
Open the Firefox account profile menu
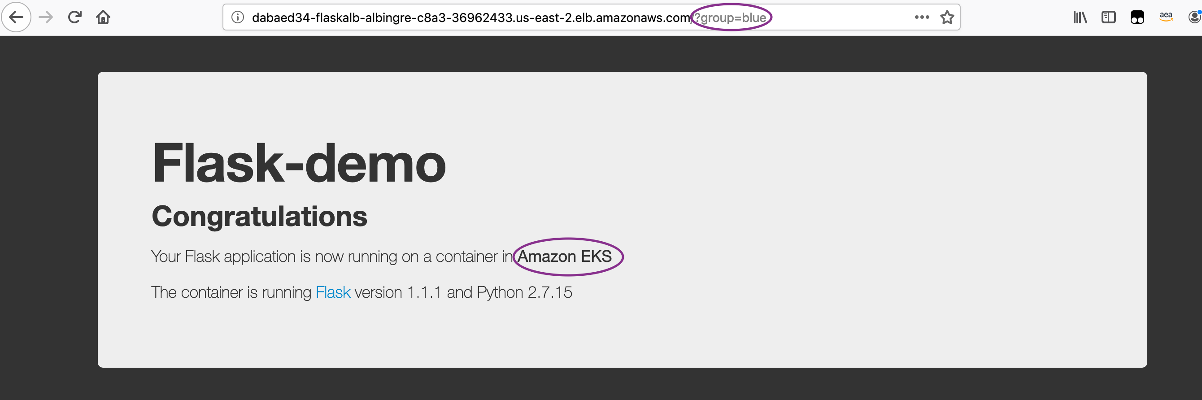[x=1194, y=17]
